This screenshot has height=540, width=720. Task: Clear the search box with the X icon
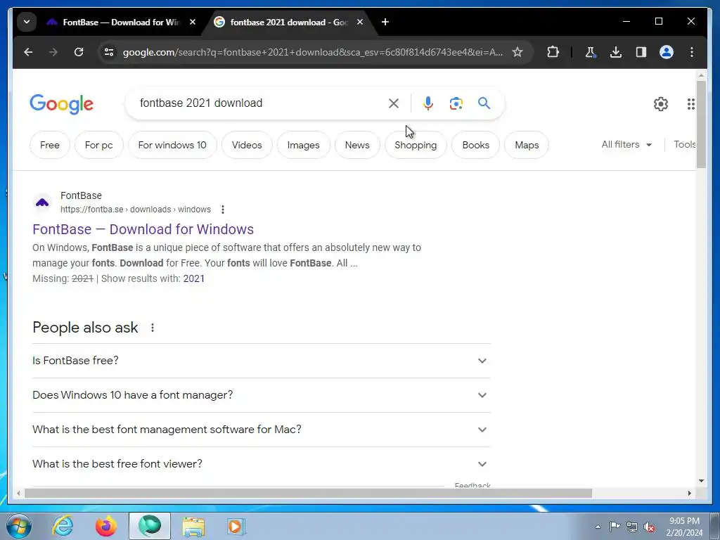pos(394,103)
